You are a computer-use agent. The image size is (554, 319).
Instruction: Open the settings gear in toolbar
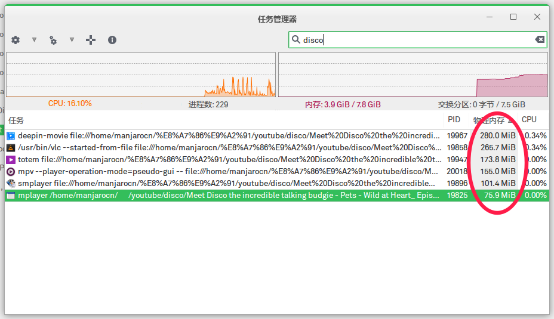[15, 40]
